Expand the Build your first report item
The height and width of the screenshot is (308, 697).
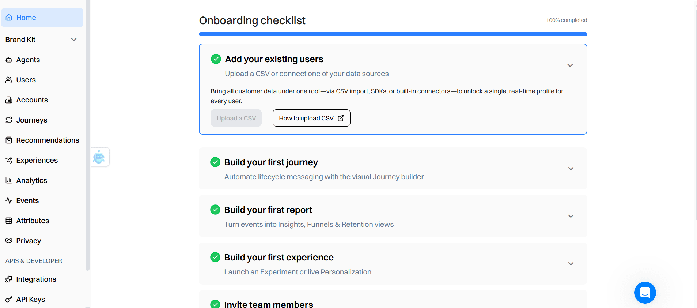pos(571,216)
